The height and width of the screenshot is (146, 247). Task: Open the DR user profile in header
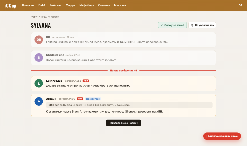click(x=240, y=5)
